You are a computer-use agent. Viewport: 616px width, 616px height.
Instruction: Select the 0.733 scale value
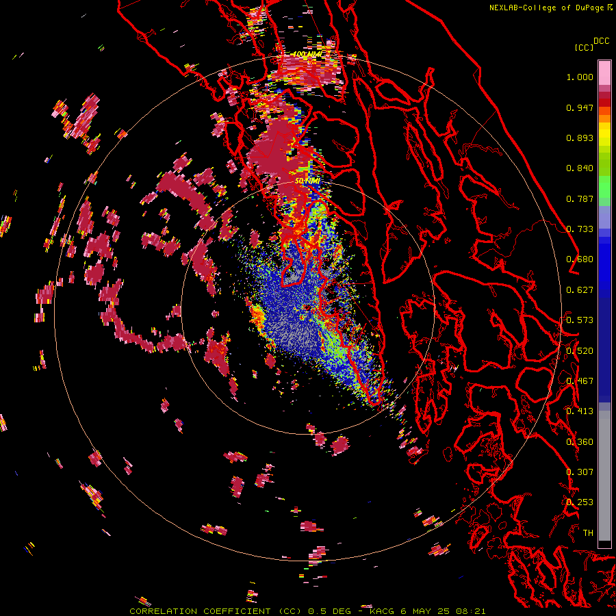point(580,229)
